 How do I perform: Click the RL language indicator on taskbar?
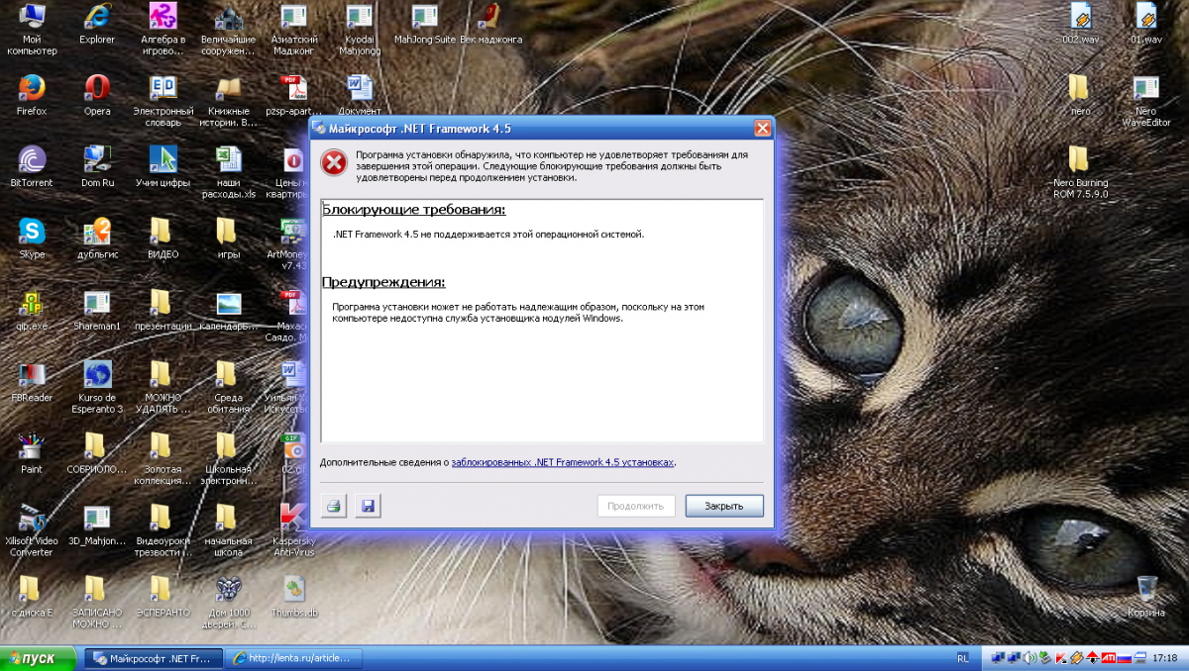[963, 658]
